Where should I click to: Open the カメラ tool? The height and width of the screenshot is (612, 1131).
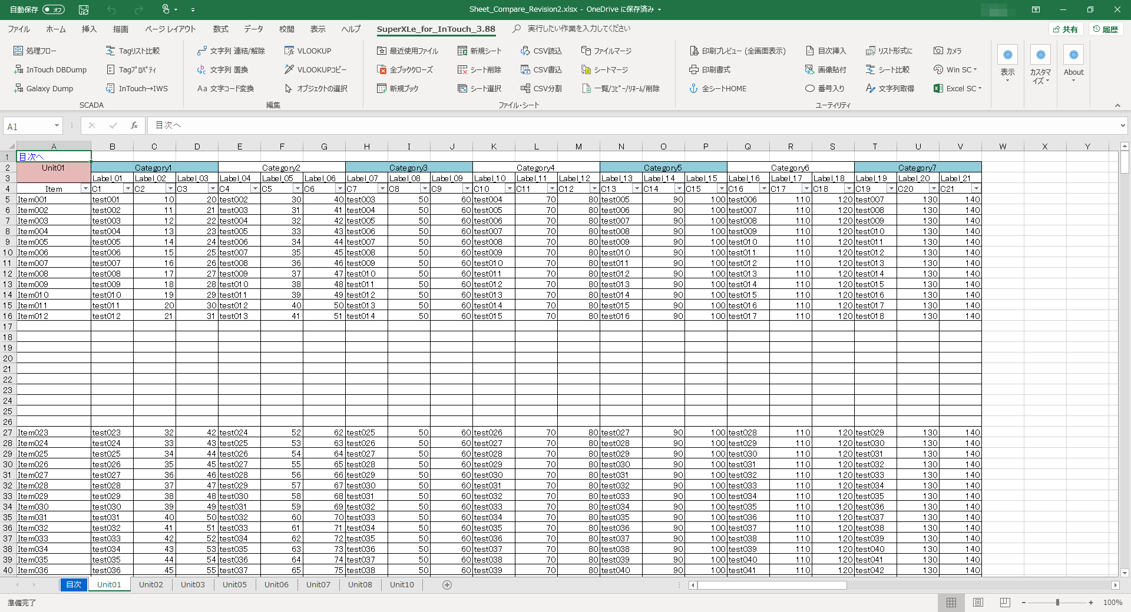948,51
